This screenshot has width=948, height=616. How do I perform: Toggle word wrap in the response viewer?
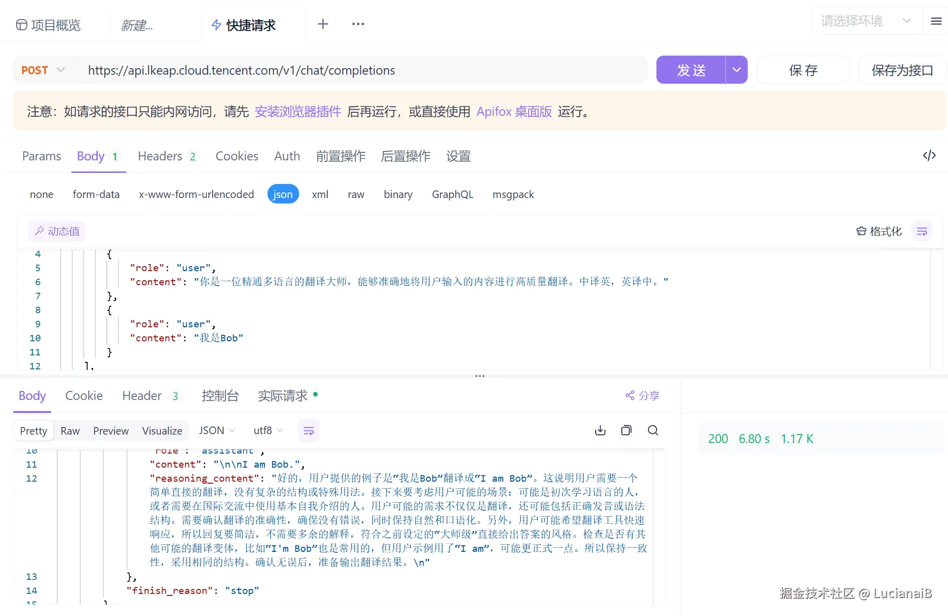[x=309, y=431]
